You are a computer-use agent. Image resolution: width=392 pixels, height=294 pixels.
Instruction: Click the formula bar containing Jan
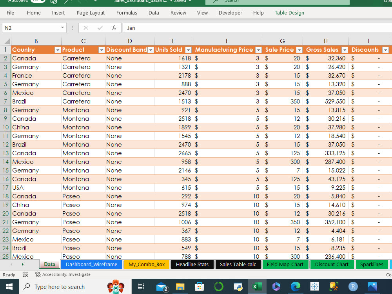257,28
